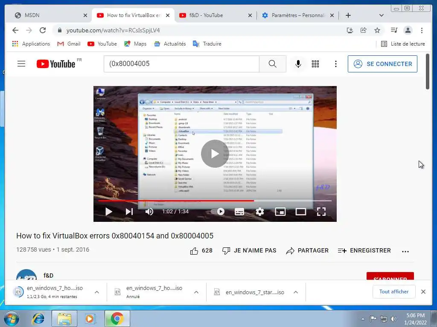Mute the video with the speaker icon
Viewport: 437px width, 327px height.
[149, 212]
